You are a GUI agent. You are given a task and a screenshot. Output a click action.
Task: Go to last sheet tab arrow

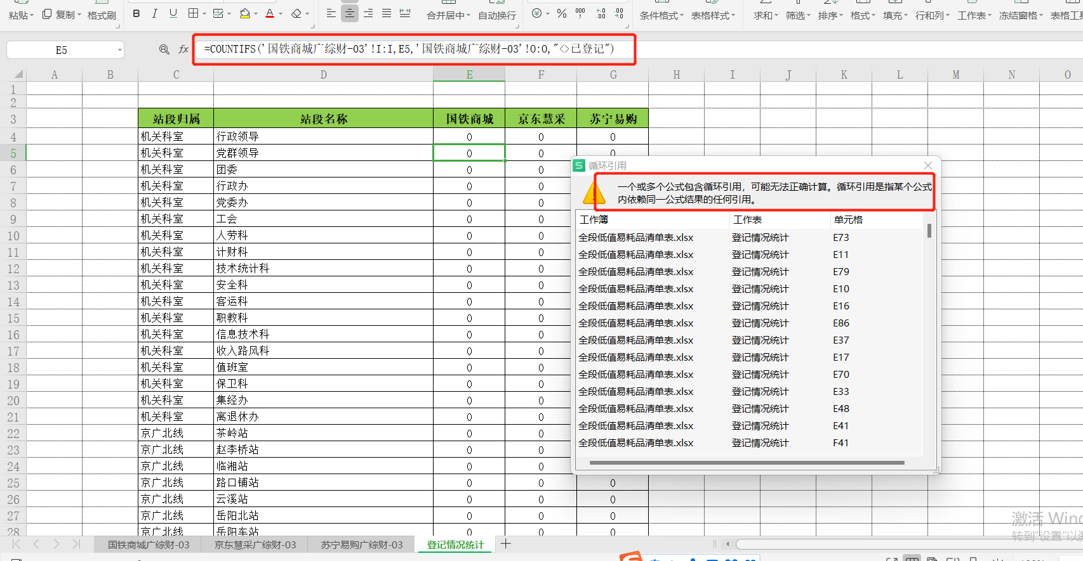point(76,544)
